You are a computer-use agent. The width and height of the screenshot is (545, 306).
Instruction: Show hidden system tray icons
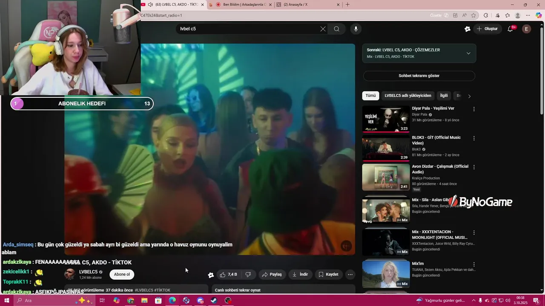pos(473,300)
